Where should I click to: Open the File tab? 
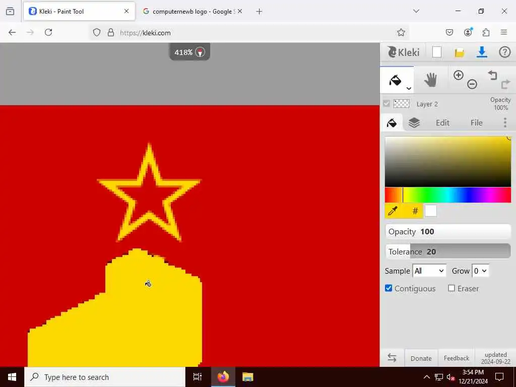[477, 123]
